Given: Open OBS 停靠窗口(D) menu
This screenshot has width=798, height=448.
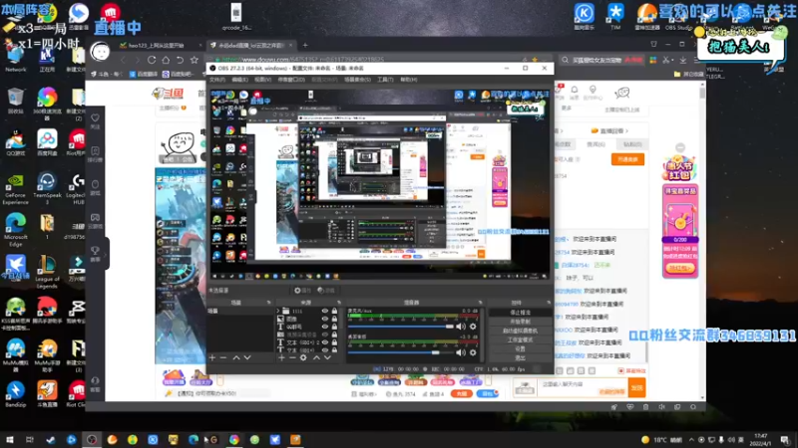Looking at the screenshot, I should [x=291, y=80].
